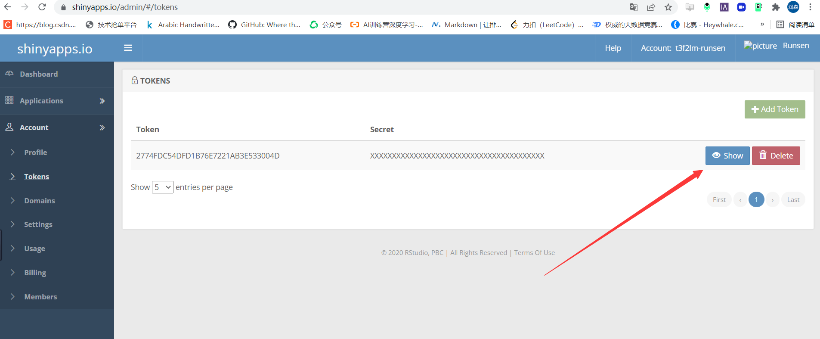Open Terms Of Use link
The width and height of the screenshot is (820, 339).
534,253
